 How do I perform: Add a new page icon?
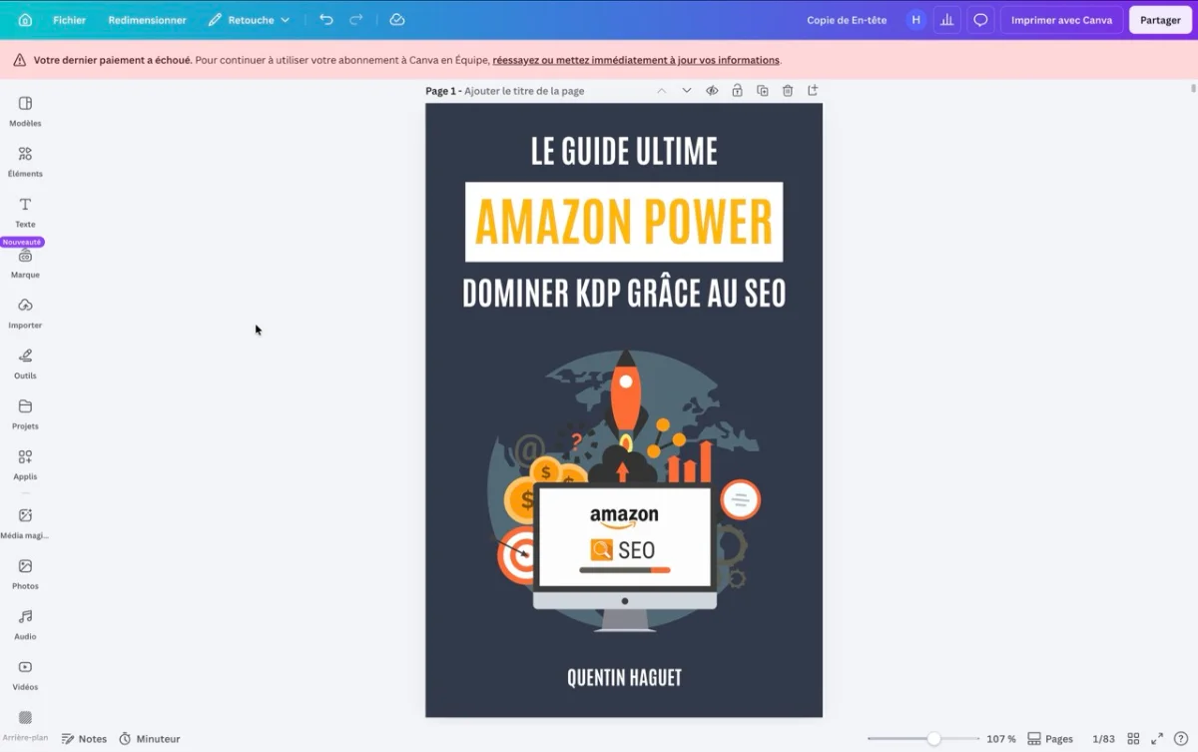(813, 91)
